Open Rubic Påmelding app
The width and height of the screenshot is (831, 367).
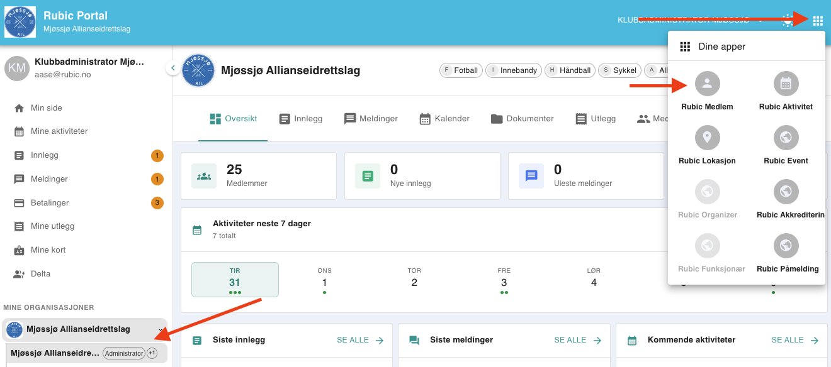786,254
